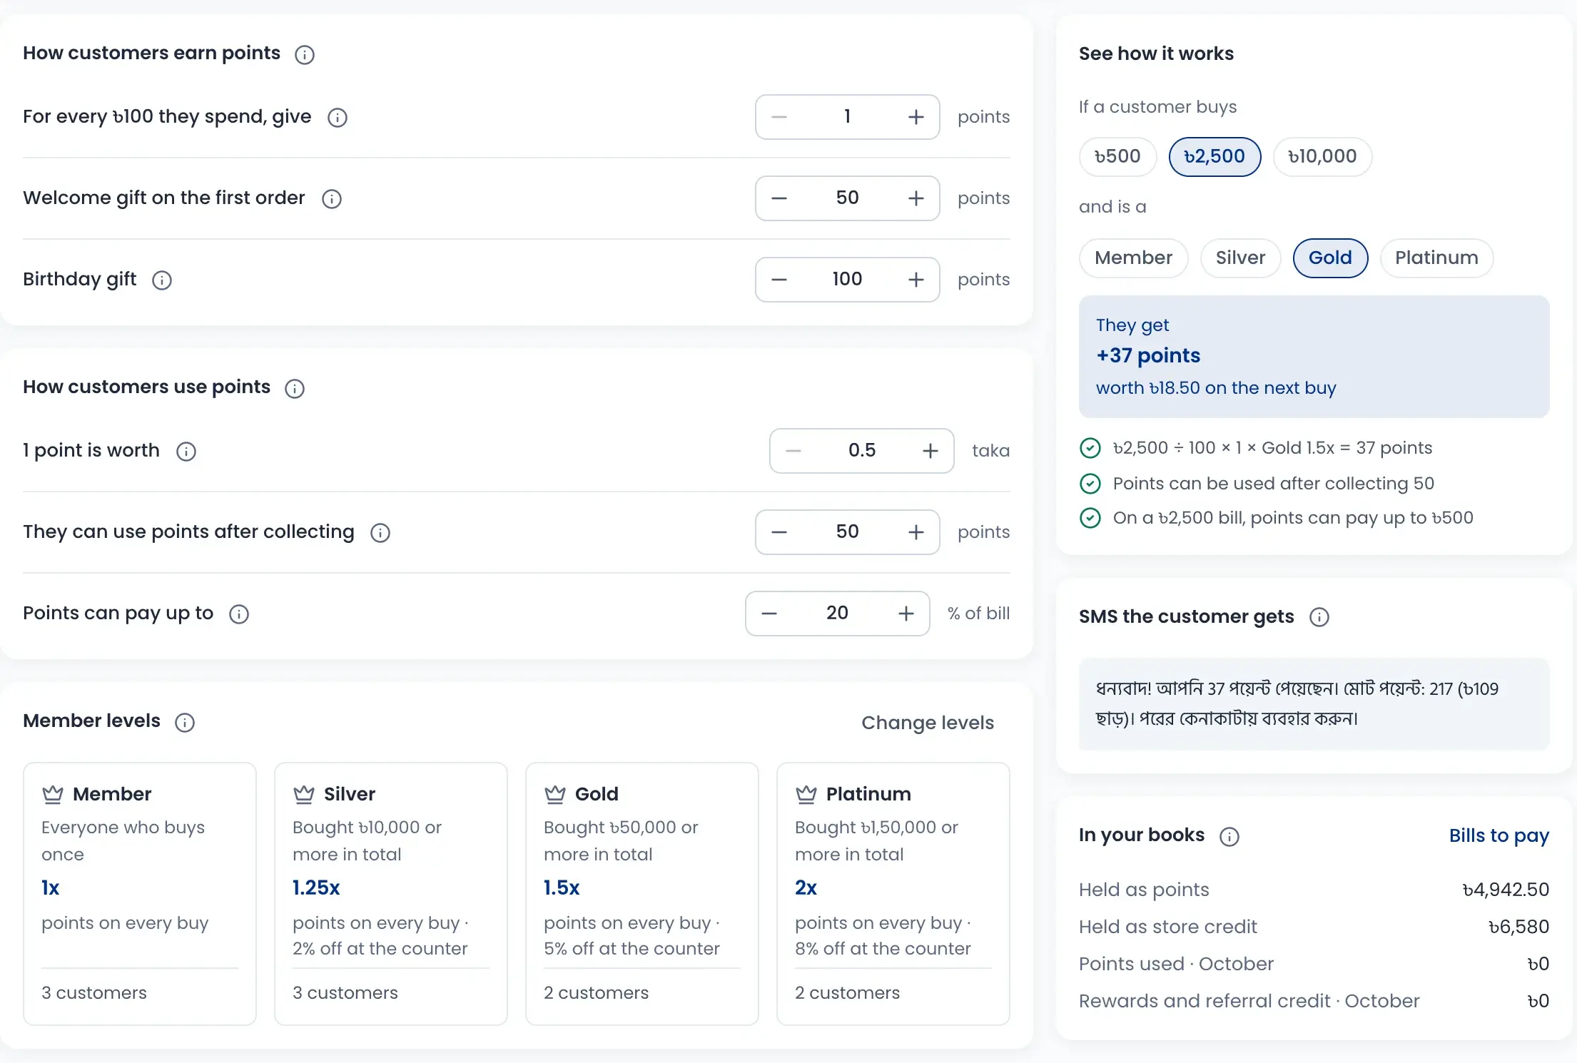Viewport: 1577px width, 1063px height.
Task: Click the Held as store credit amount ৳6,580
Action: (x=1518, y=927)
